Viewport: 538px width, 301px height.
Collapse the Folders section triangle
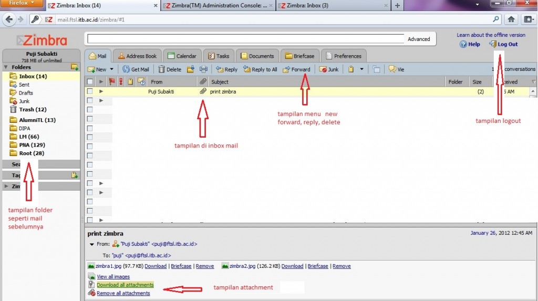pos(6,67)
